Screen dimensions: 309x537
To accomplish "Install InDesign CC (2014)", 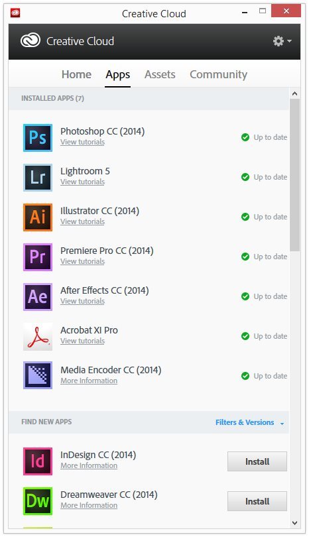I will (x=257, y=461).
